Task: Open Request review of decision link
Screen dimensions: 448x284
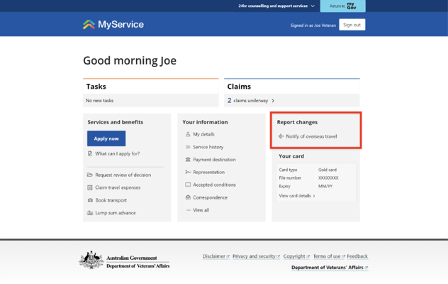Action: [x=123, y=175]
